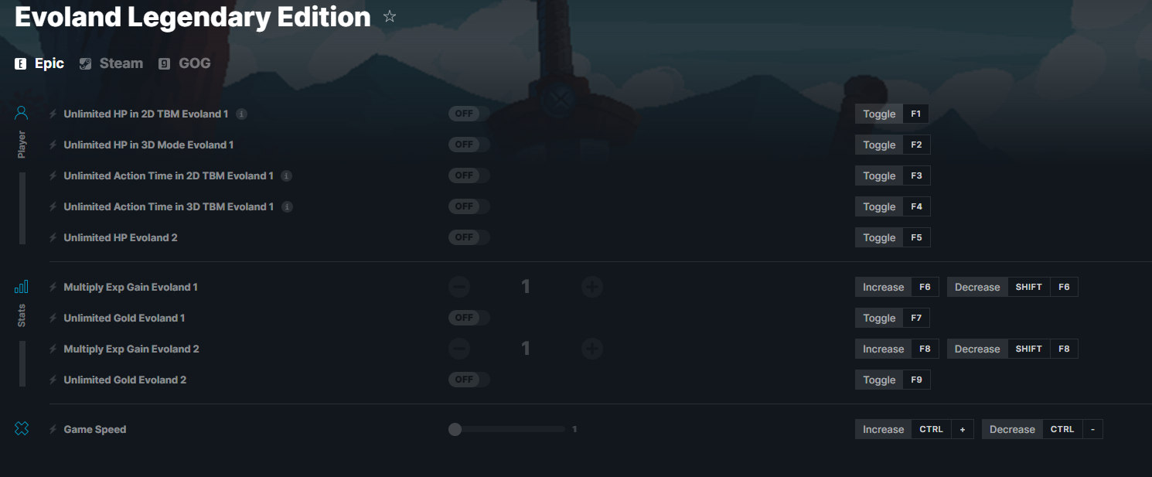Turn on Unlimited Gold Evoland 1
This screenshot has height=477, width=1152.
pos(469,318)
